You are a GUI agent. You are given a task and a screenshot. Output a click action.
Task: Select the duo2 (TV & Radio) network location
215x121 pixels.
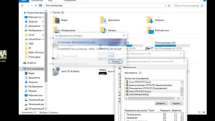66,71
